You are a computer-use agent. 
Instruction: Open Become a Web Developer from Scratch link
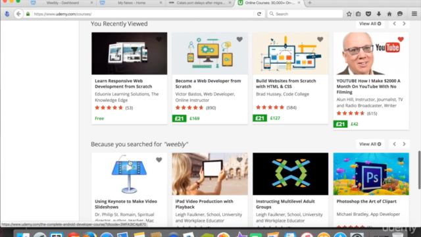tap(208, 84)
